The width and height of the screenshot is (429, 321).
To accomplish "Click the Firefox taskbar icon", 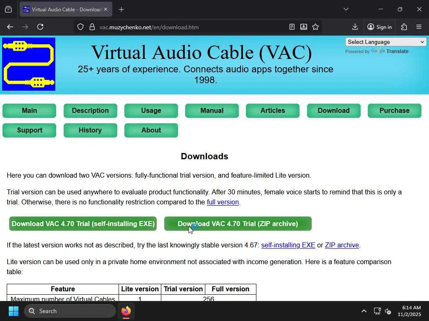I will click(x=126, y=311).
